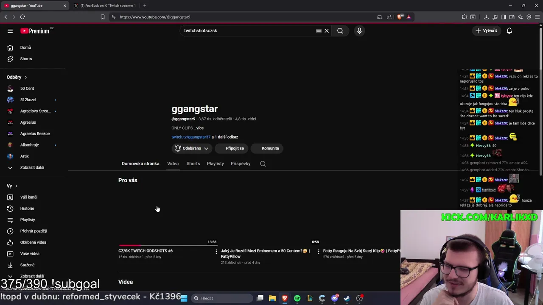Click the browser address bar URL
The height and width of the screenshot is (305, 543).
pyautogui.click(x=155, y=17)
